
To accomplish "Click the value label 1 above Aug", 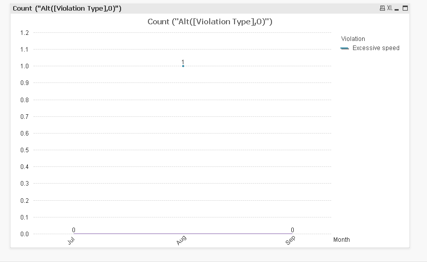I will click(183, 62).
